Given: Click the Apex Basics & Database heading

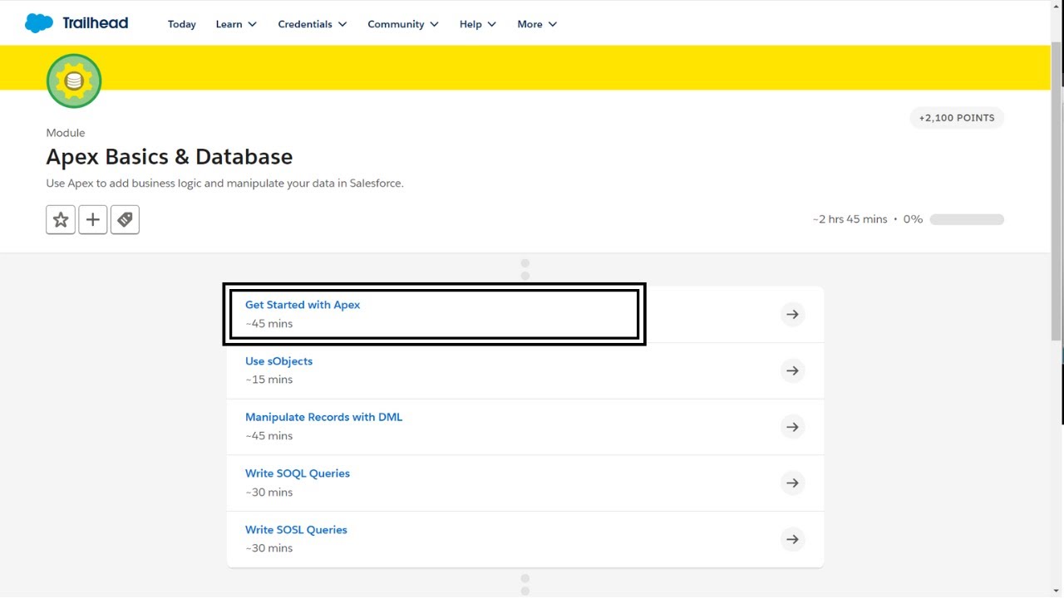Looking at the screenshot, I should click(x=170, y=157).
